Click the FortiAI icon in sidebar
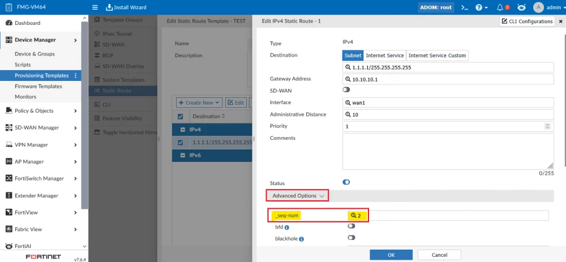 (x=8, y=246)
